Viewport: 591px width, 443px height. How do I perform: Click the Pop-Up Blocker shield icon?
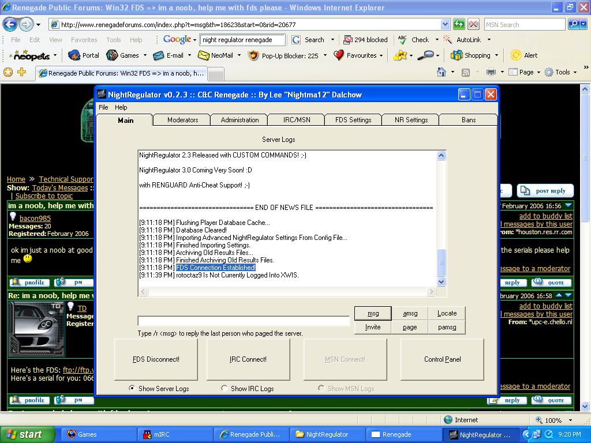(x=253, y=55)
